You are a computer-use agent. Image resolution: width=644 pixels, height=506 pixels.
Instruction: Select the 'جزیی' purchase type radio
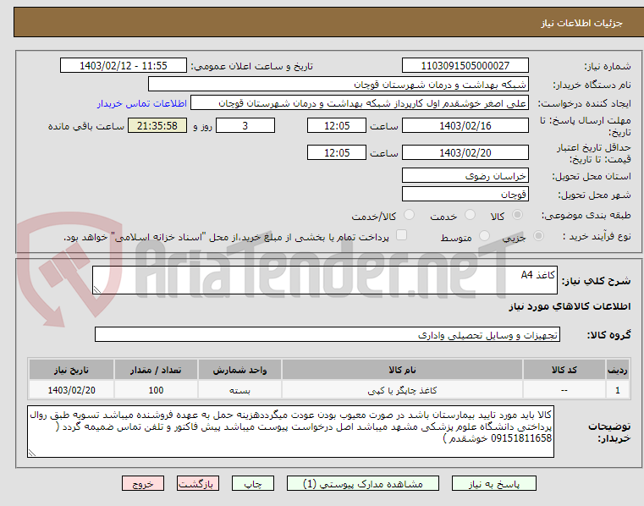538,236
